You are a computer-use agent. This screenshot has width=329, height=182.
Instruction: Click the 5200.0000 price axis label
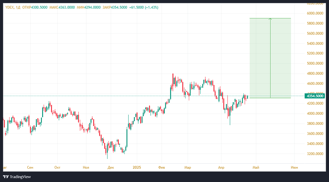[315, 53]
